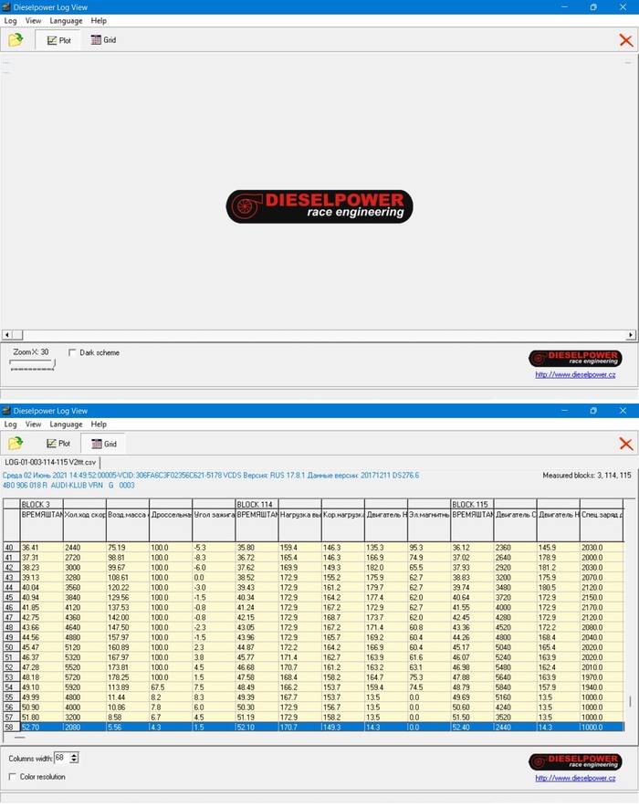Open Language menu in upper window

click(66, 21)
